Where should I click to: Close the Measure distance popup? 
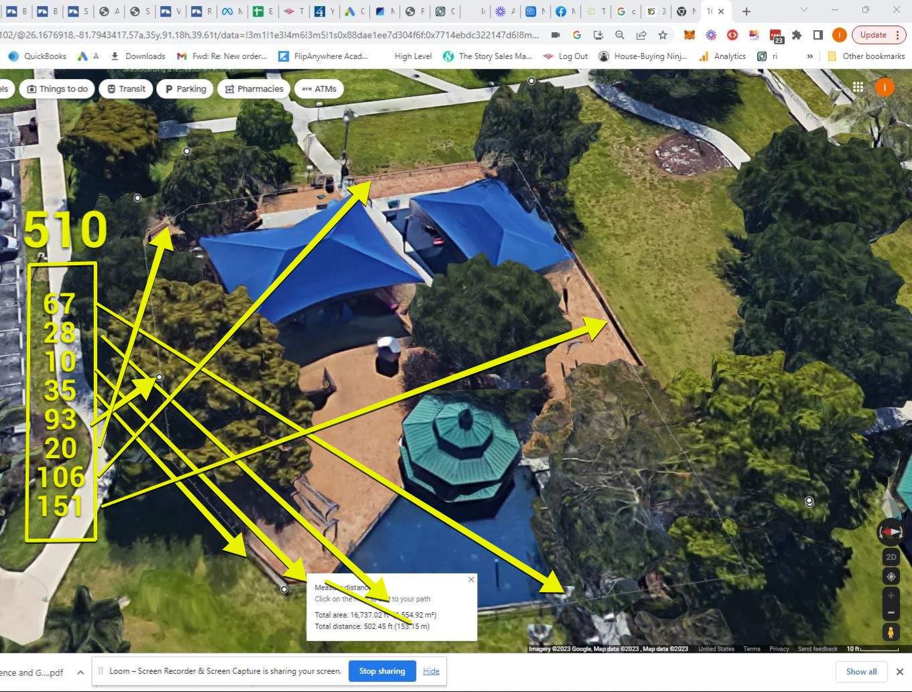click(x=471, y=579)
